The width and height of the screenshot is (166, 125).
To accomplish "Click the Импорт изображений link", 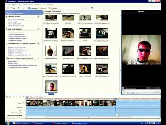I will click(x=15, y=24).
